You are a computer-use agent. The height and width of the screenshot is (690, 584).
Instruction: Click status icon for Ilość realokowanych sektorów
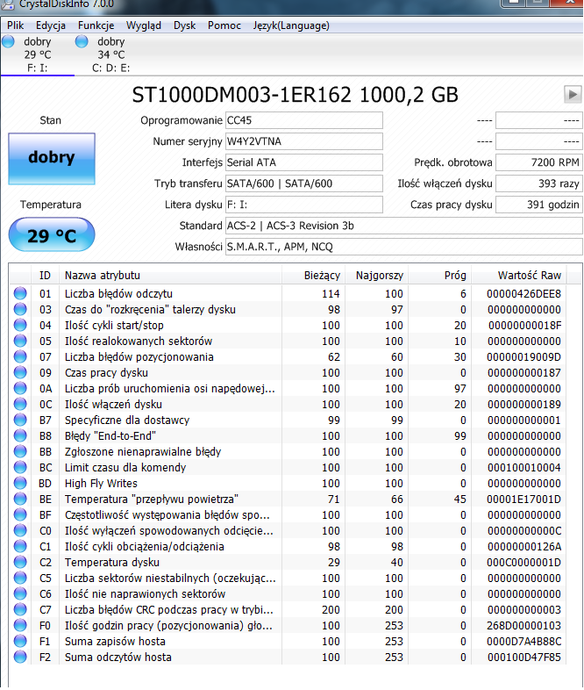click(x=20, y=341)
